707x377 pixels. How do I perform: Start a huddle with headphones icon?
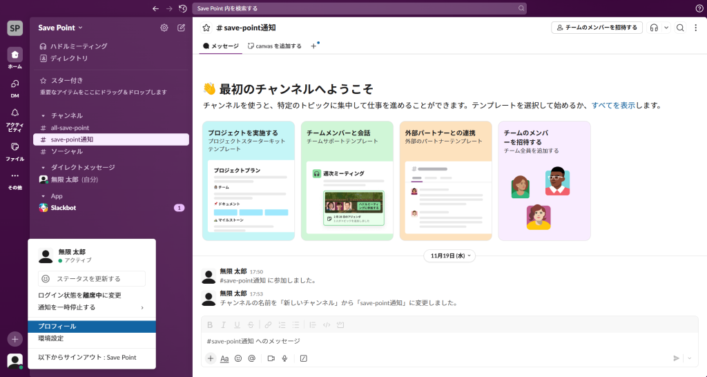(x=654, y=28)
